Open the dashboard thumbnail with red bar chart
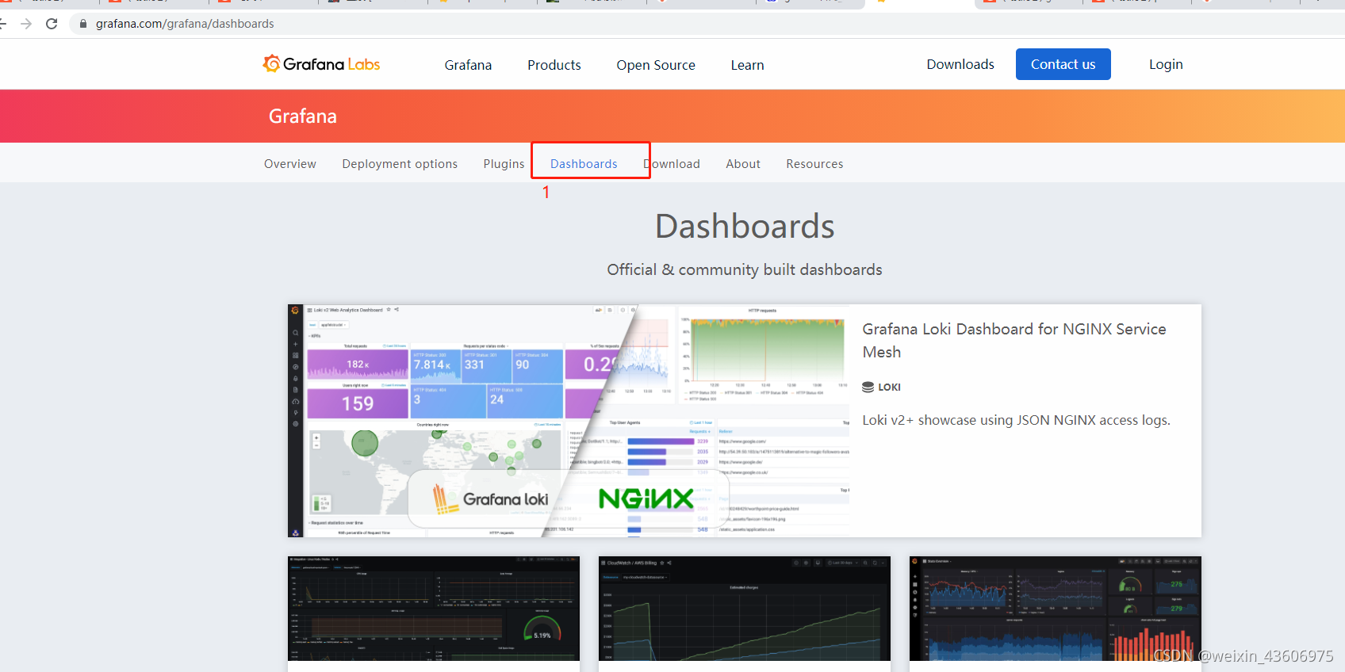The height and width of the screenshot is (672, 1345). click(x=1056, y=609)
